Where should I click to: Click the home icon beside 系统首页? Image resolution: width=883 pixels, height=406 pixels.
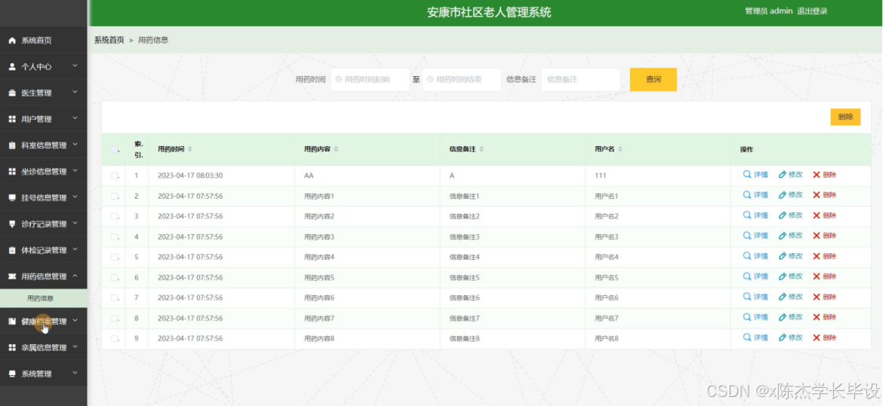[12, 41]
